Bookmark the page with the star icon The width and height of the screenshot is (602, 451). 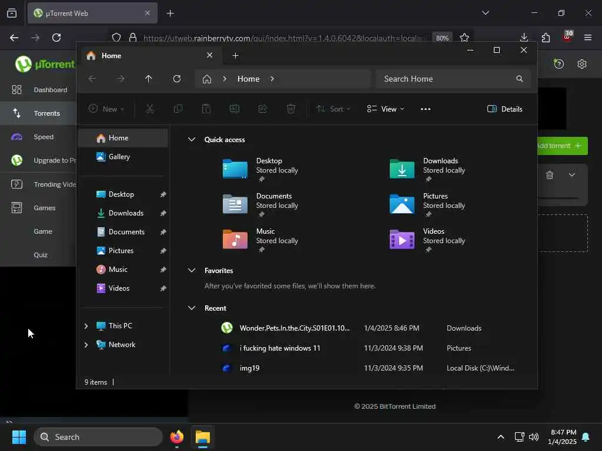click(x=464, y=38)
